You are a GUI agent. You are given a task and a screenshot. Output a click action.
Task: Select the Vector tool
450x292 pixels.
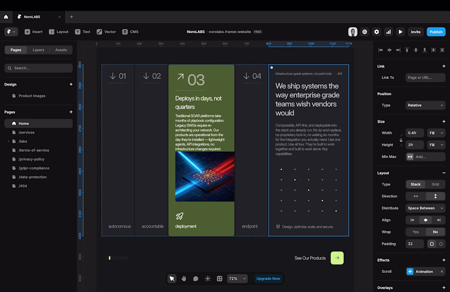point(106,32)
